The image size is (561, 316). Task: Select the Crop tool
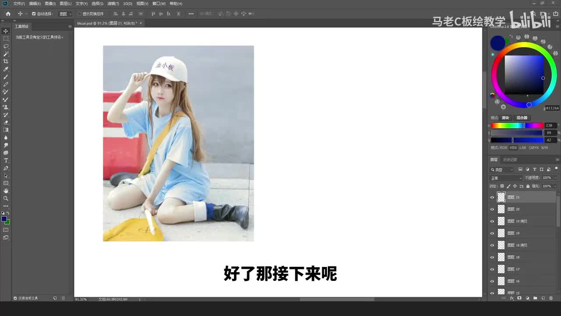point(6,61)
